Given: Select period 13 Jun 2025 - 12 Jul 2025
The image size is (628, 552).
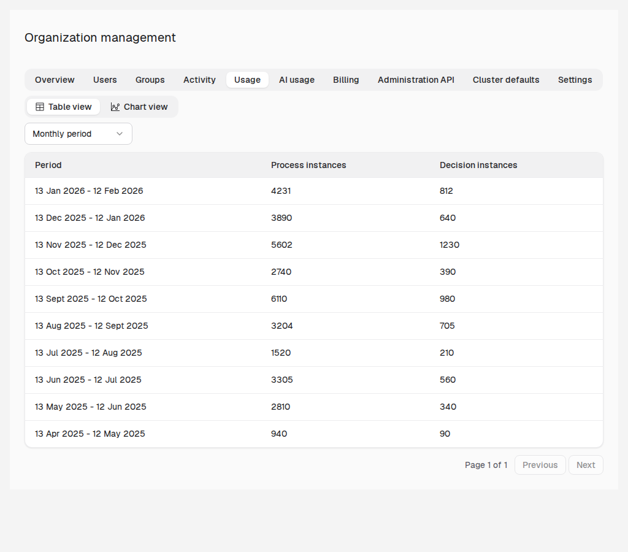Looking at the screenshot, I should (88, 380).
